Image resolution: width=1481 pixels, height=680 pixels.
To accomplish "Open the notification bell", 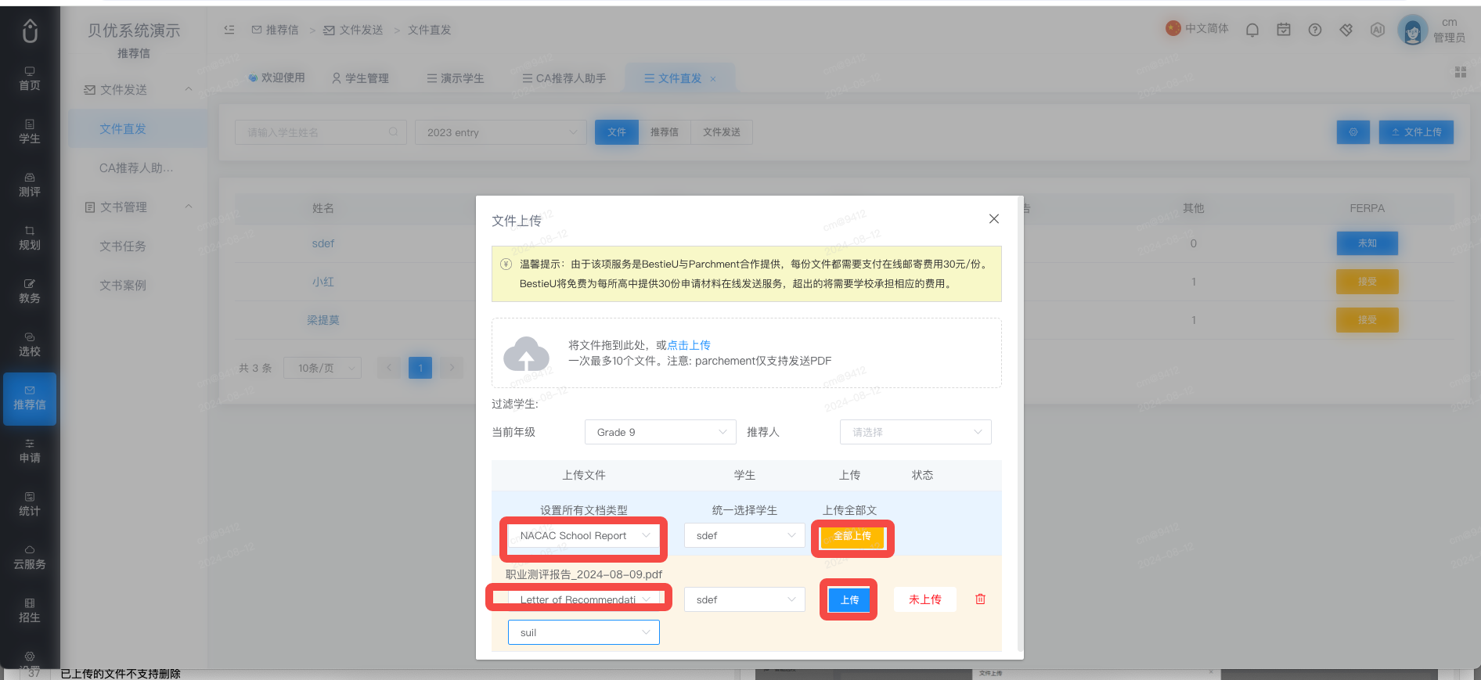I will [1252, 30].
